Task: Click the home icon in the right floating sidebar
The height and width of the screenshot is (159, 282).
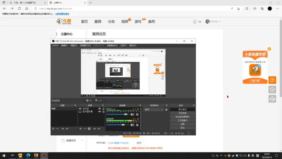Action: pos(272,89)
